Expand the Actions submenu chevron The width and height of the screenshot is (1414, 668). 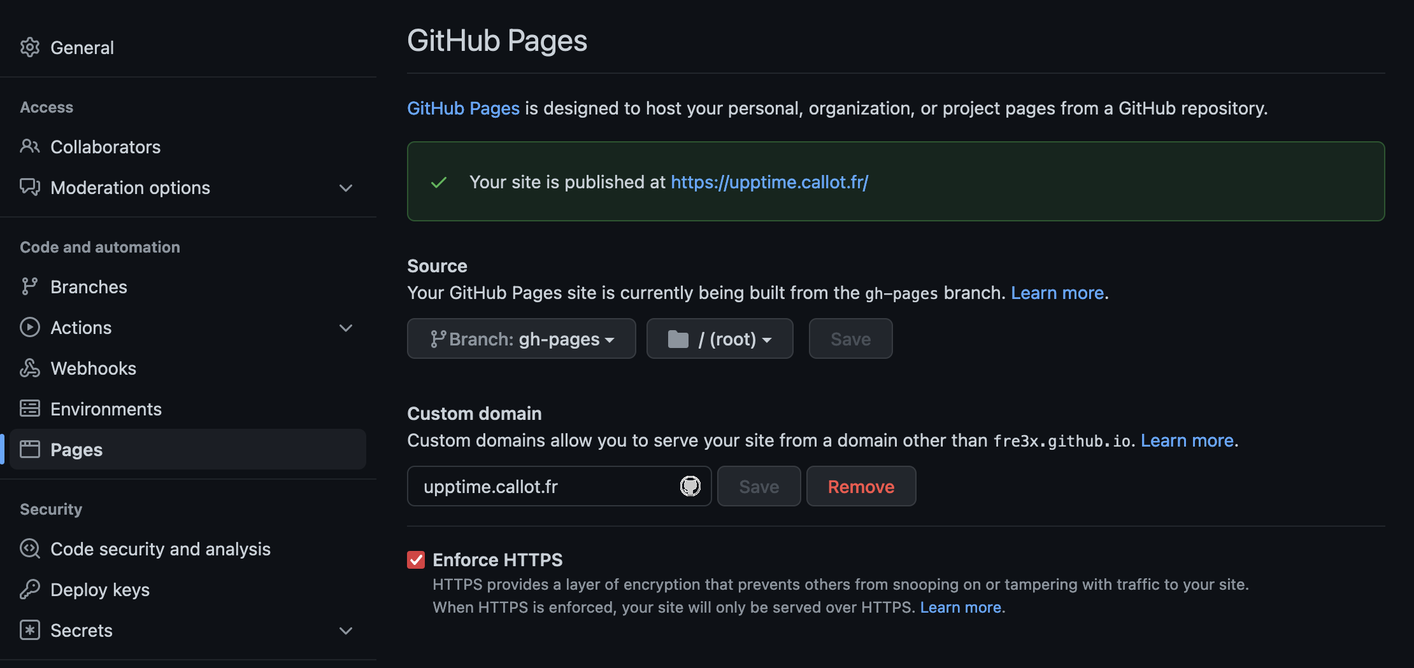point(346,328)
